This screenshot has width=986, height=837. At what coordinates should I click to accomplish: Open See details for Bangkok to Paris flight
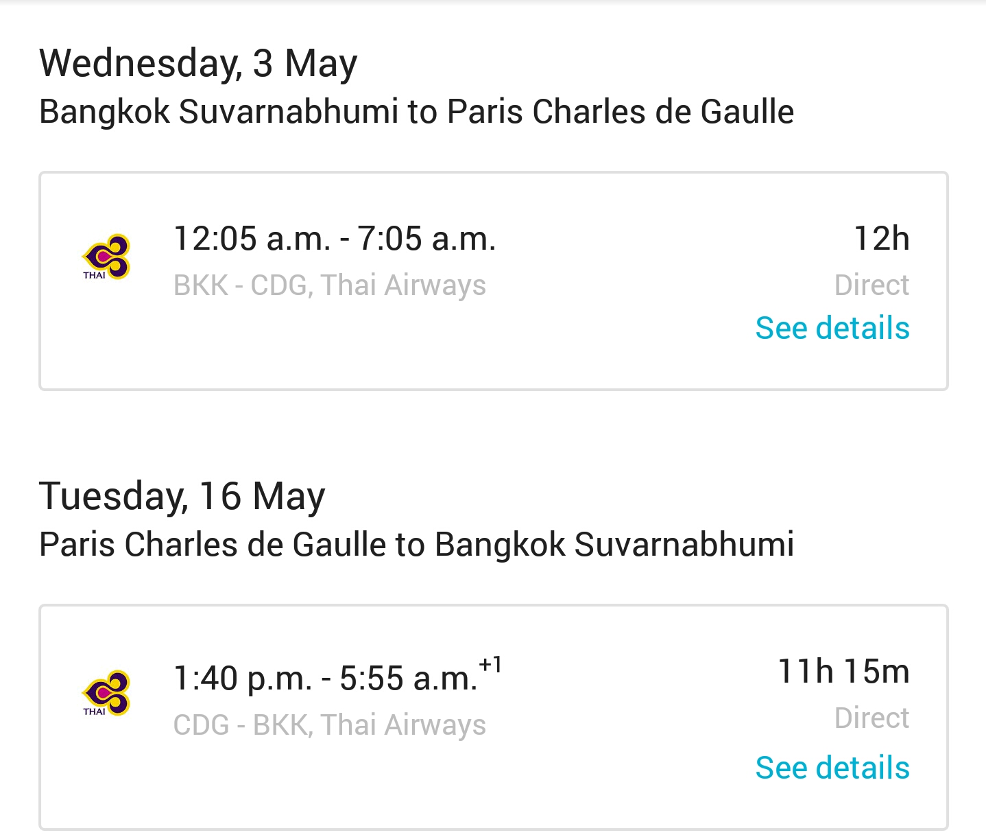click(x=832, y=328)
